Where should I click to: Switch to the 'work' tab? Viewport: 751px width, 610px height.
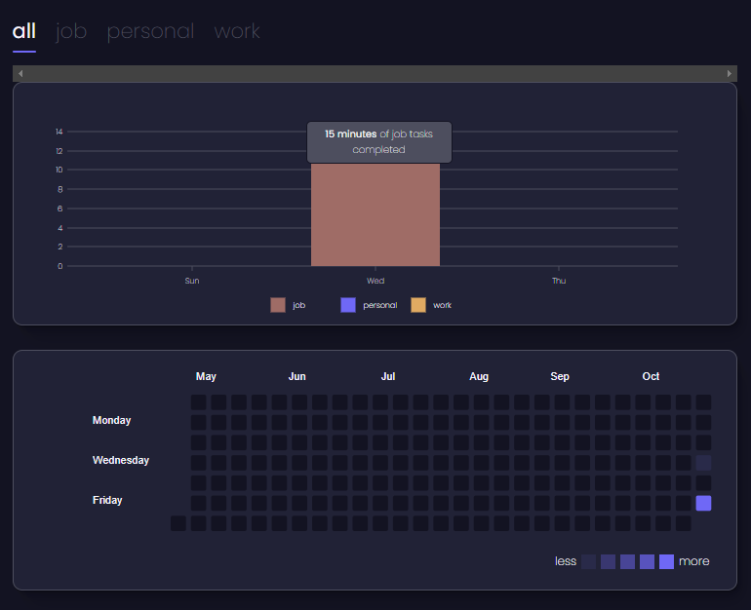[237, 31]
